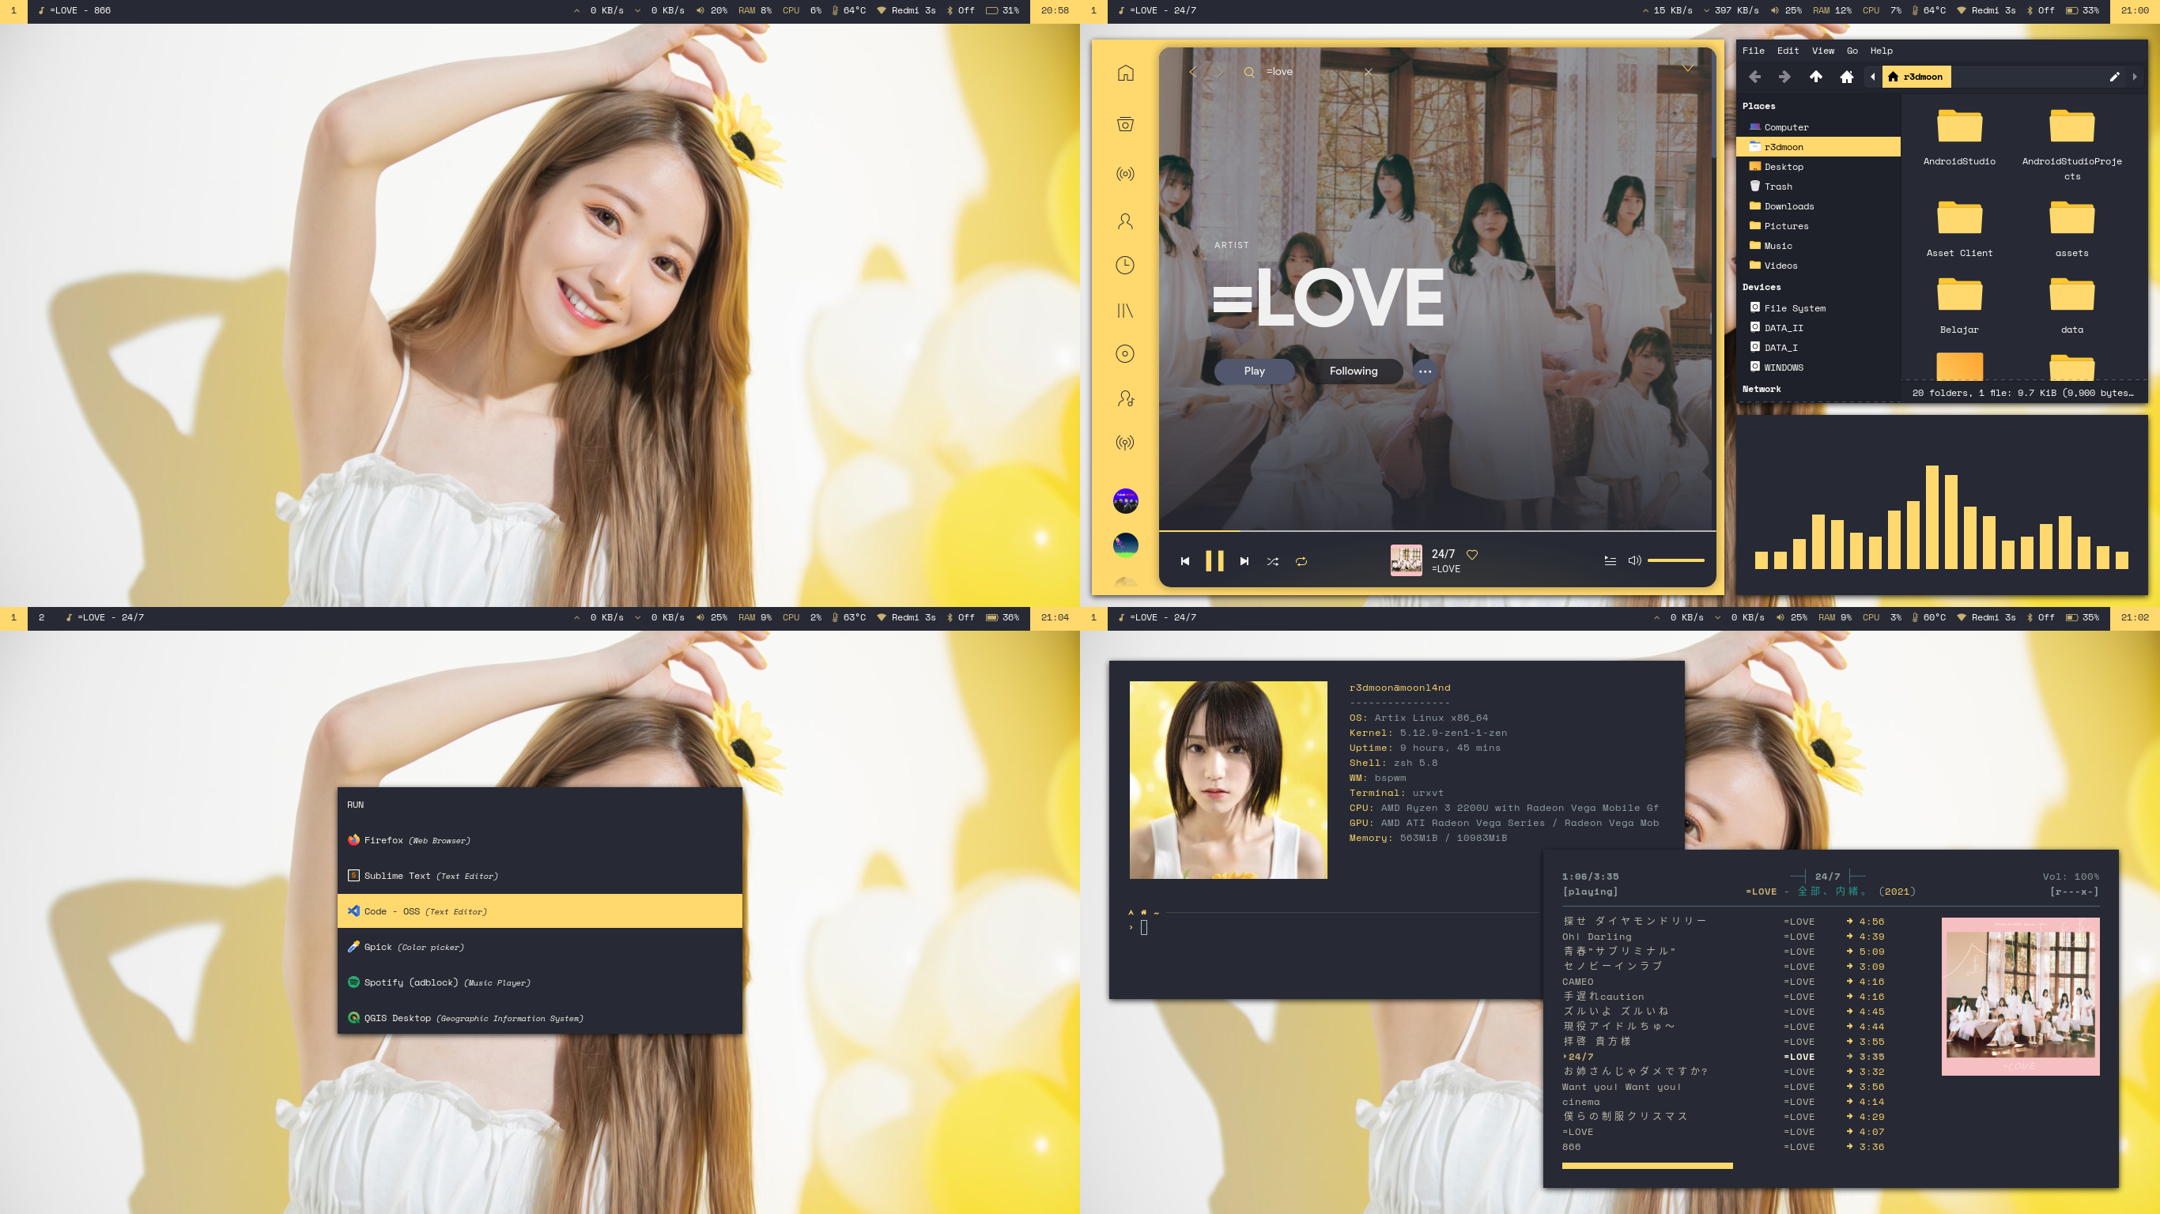Click the search magnifier icon in Spotify
This screenshot has height=1214, width=2160.
1248,72
